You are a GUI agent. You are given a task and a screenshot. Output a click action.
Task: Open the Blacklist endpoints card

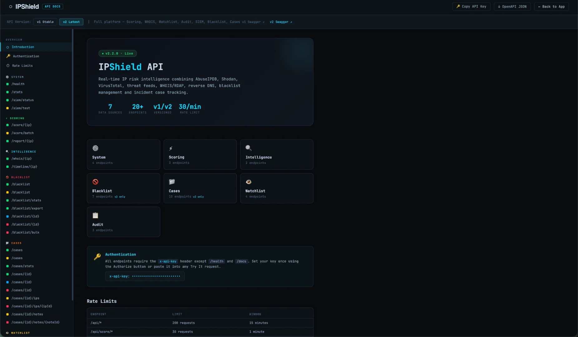124,188
